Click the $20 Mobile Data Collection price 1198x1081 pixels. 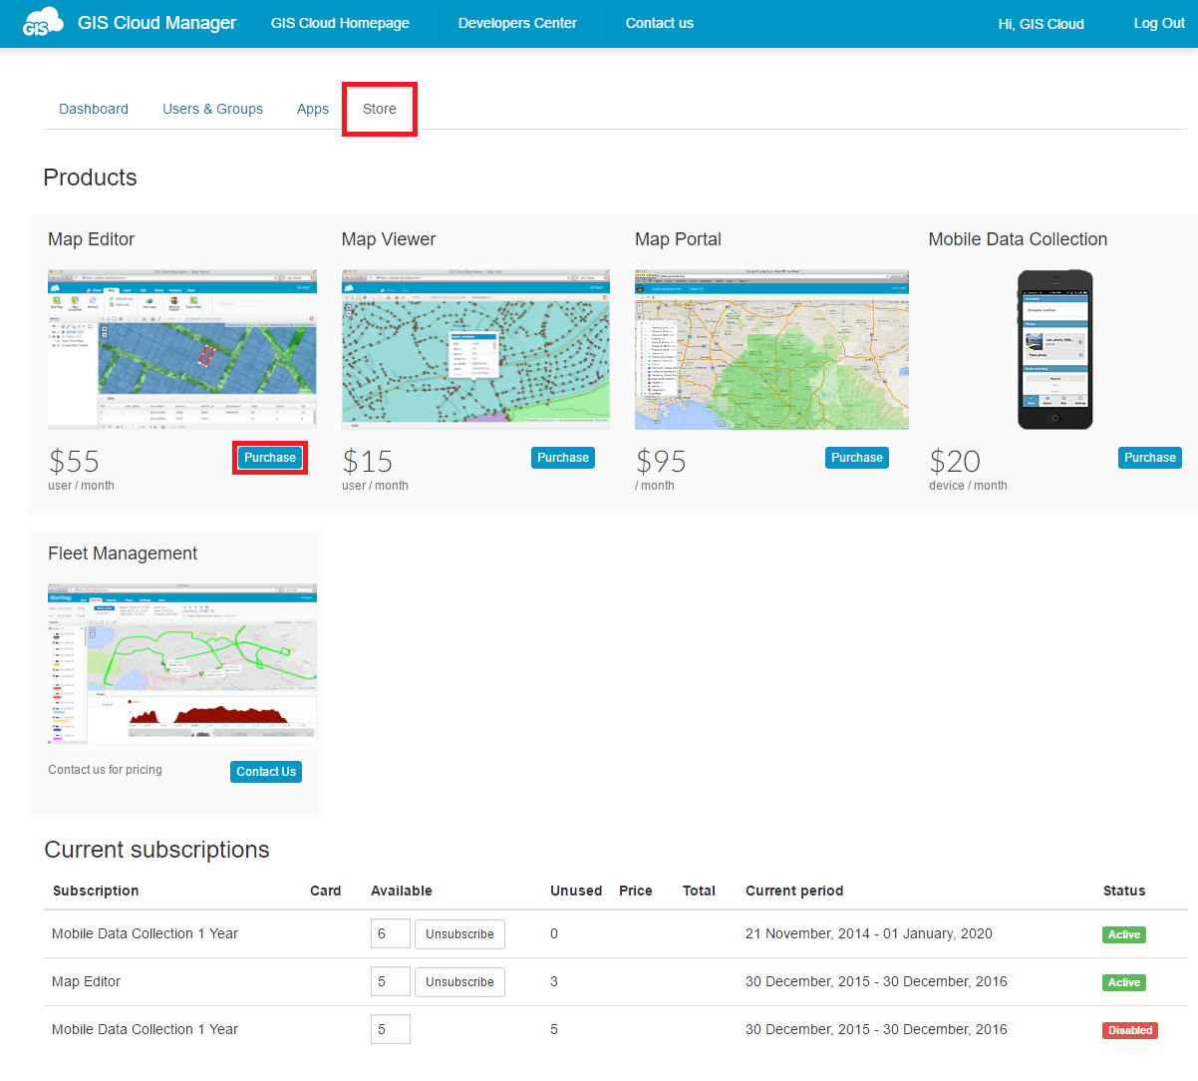(x=955, y=462)
